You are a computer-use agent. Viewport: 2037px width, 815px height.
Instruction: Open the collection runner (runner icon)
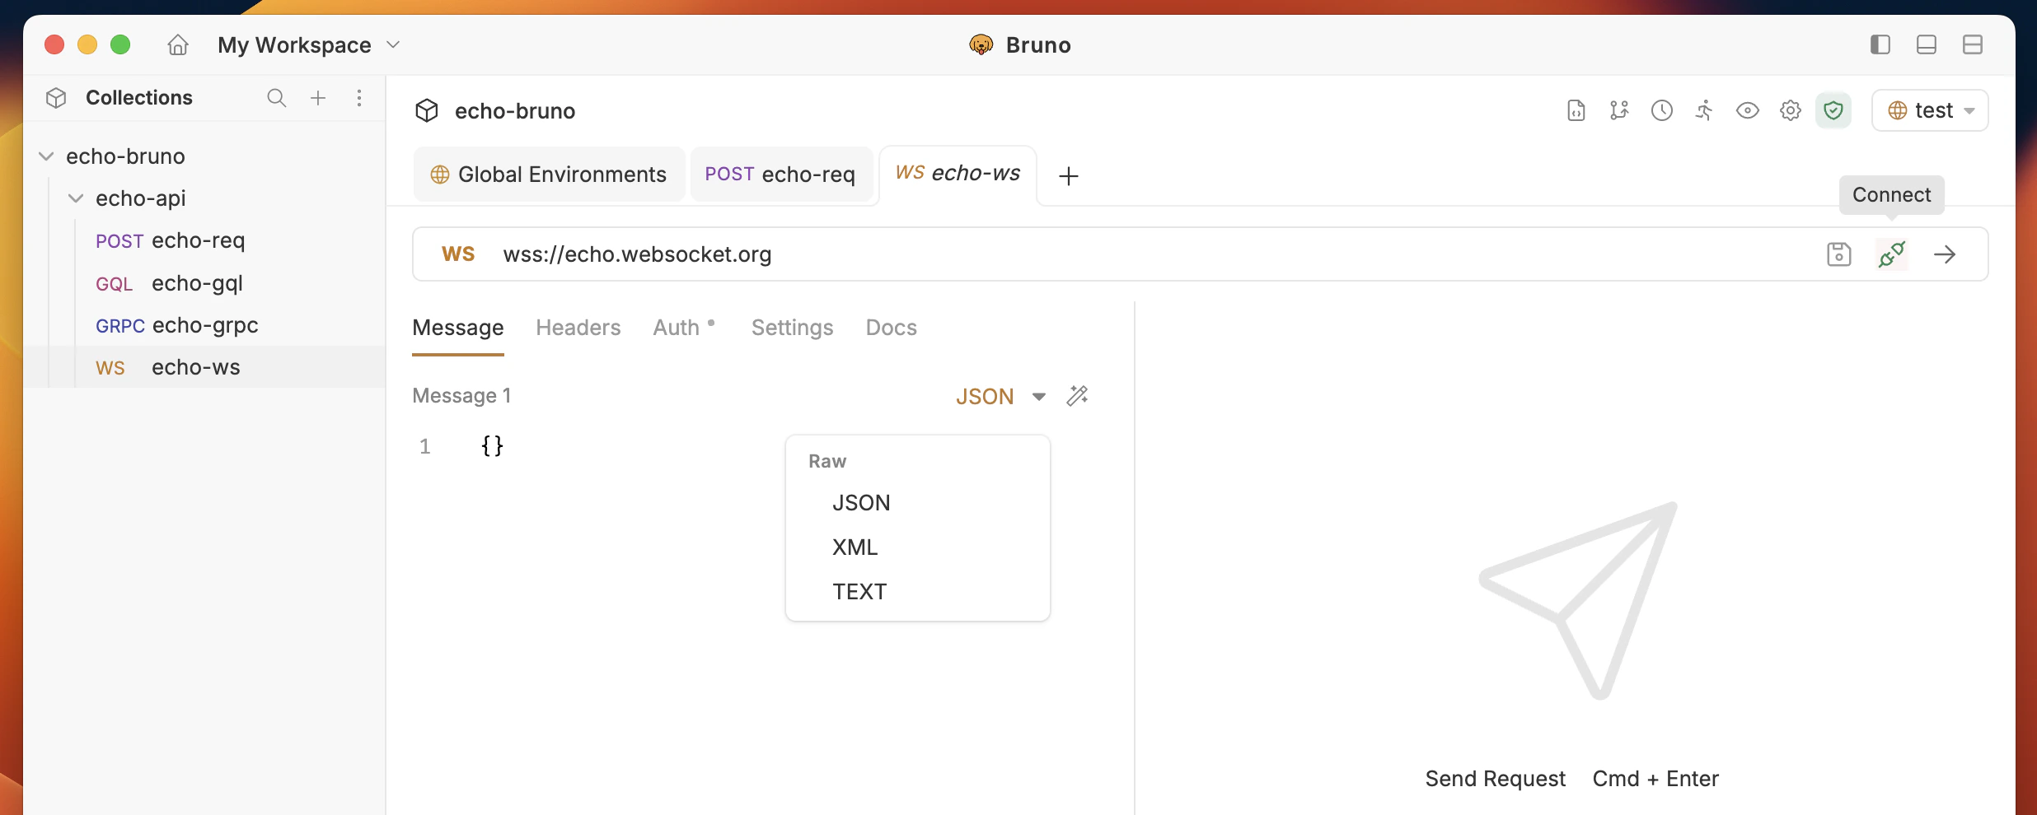1703,109
